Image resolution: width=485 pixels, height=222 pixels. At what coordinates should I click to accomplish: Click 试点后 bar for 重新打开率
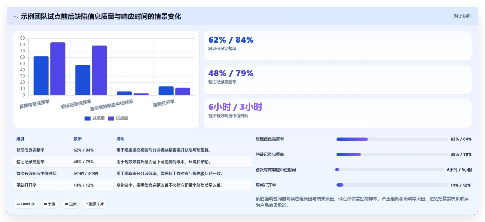[183, 91]
